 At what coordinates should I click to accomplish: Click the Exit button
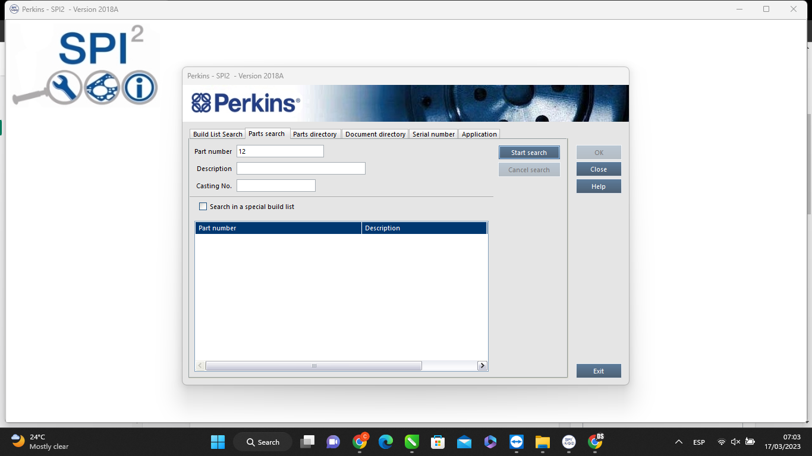599,370
